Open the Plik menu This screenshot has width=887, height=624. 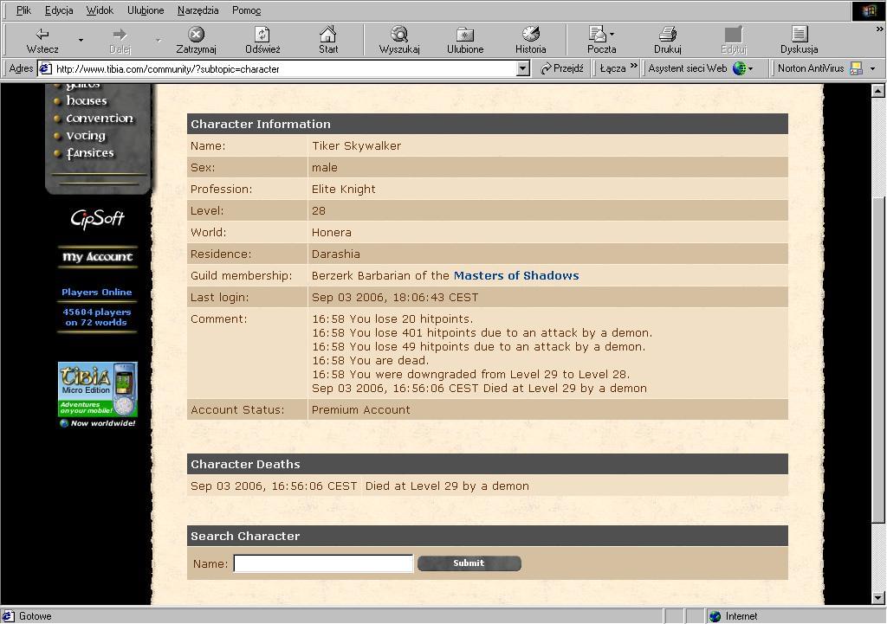click(x=23, y=10)
